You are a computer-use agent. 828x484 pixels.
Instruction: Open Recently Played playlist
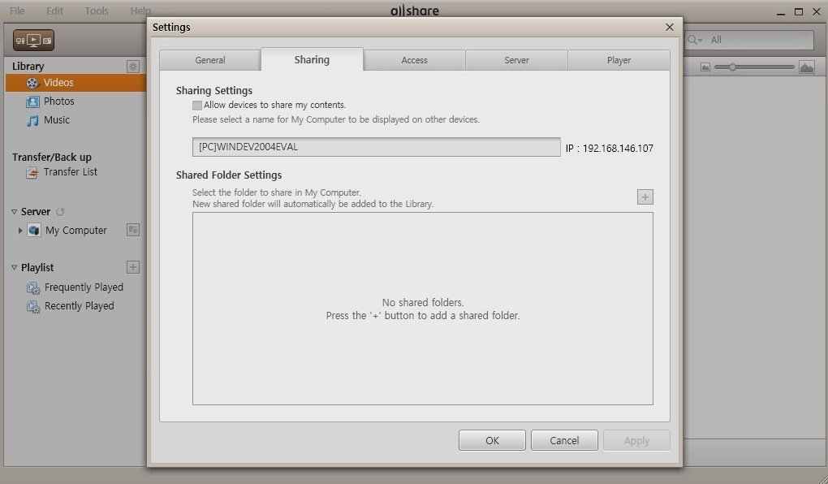[80, 306]
